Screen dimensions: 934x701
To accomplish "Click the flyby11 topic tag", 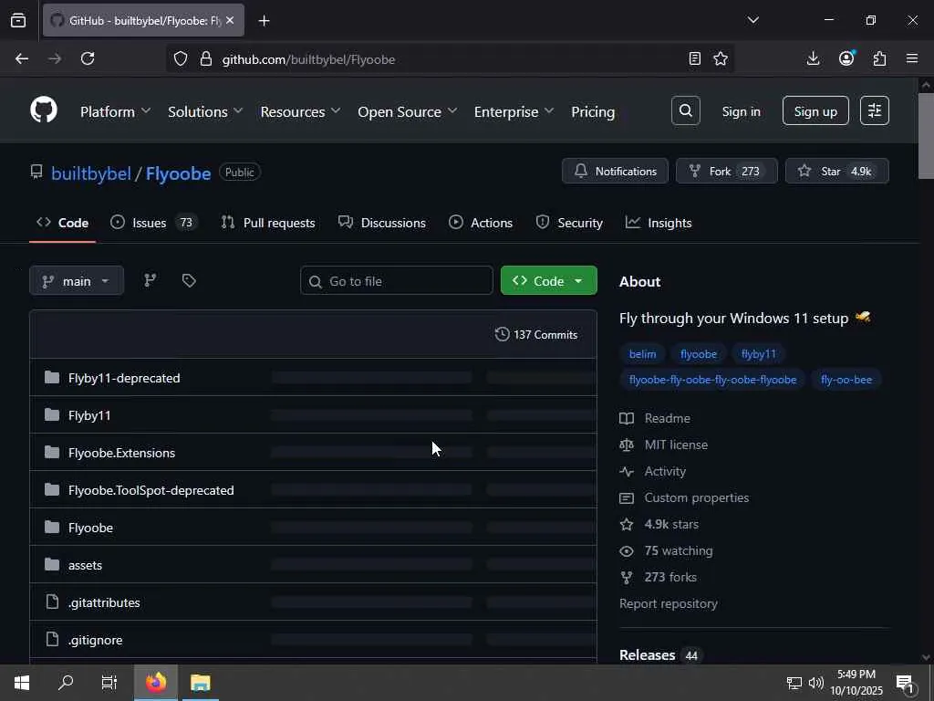I will (x=758, y=353).
